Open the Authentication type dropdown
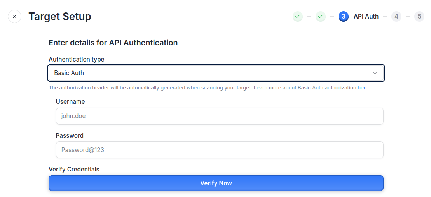Viewport: 431px width, 197px height. [x=216, y=73]
